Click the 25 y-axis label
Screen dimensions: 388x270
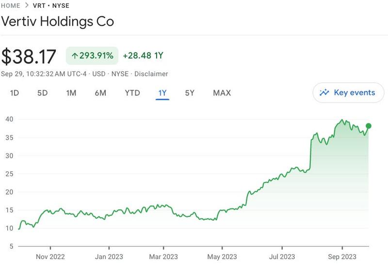9,174
